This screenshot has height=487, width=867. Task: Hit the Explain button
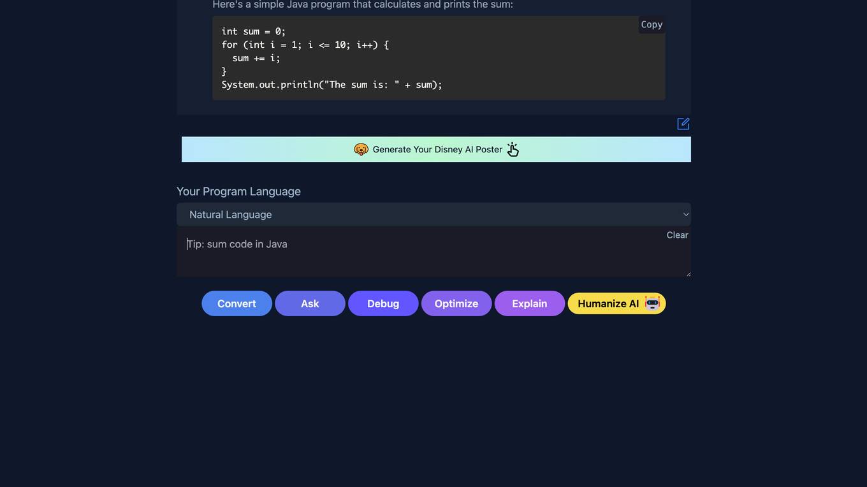click(x=530, y=303)
